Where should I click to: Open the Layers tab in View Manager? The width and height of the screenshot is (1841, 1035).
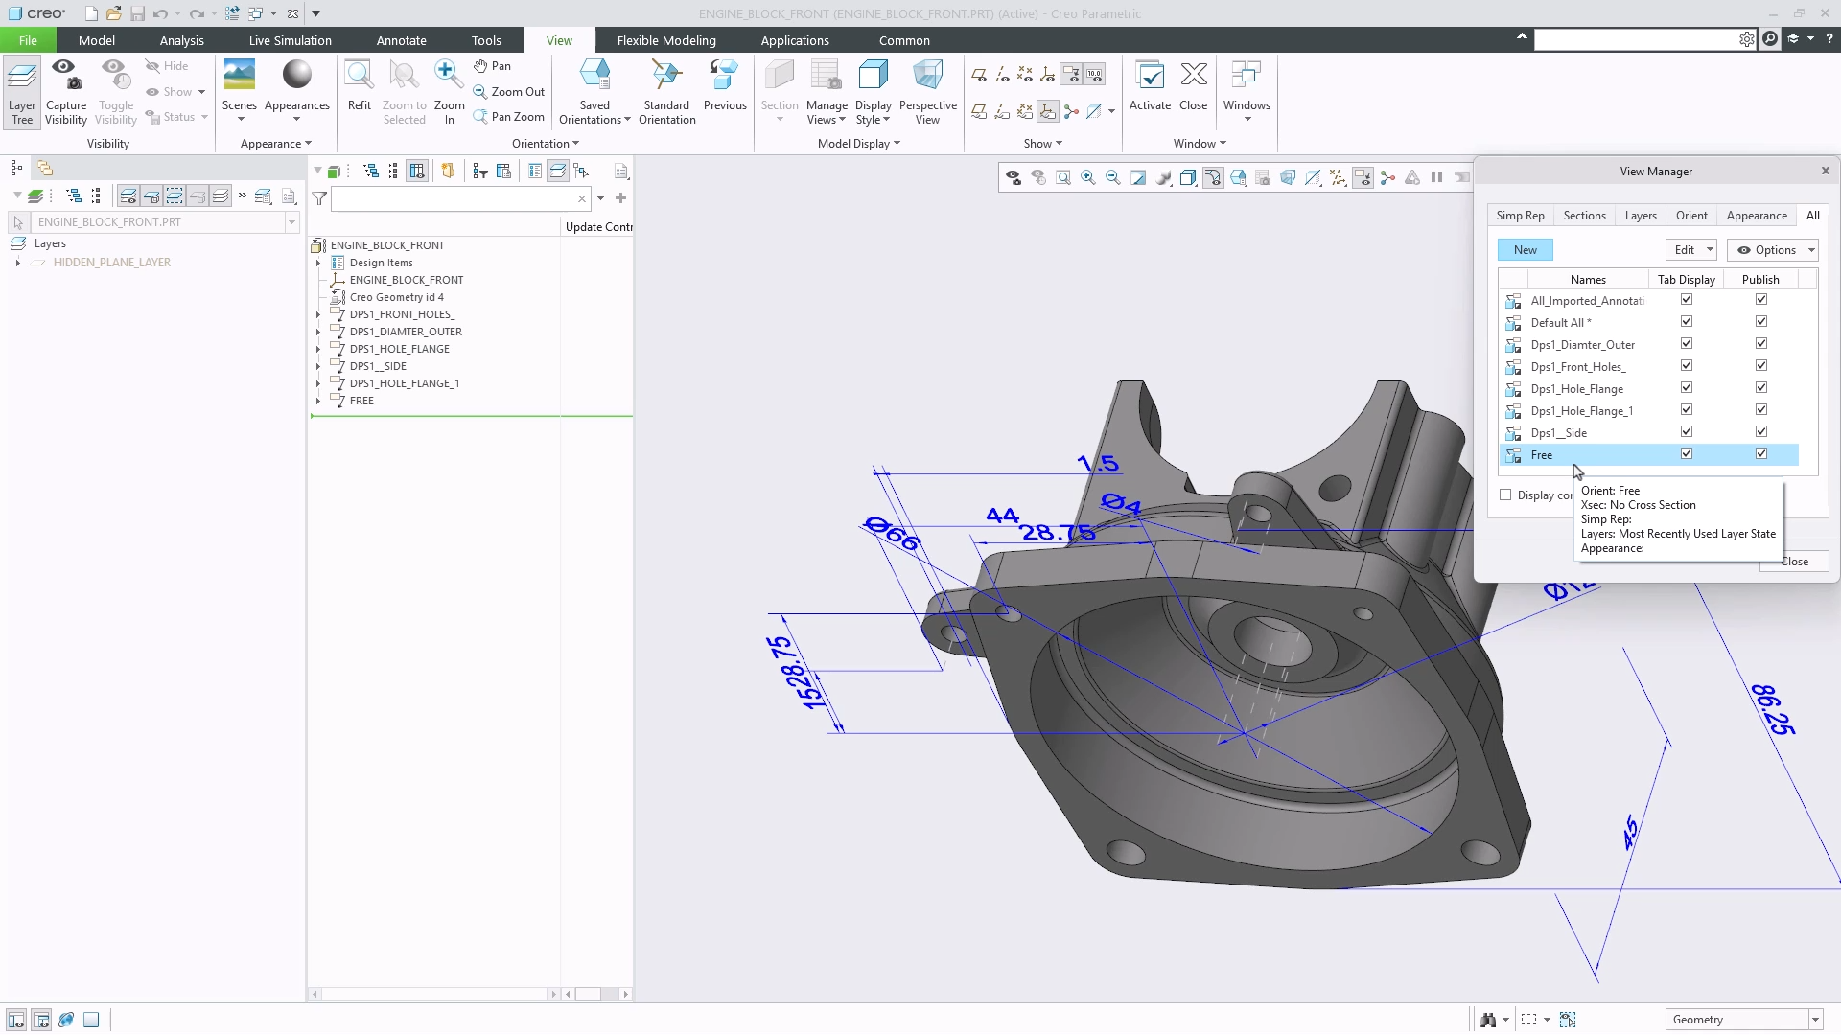click(x=1641, y=216)
